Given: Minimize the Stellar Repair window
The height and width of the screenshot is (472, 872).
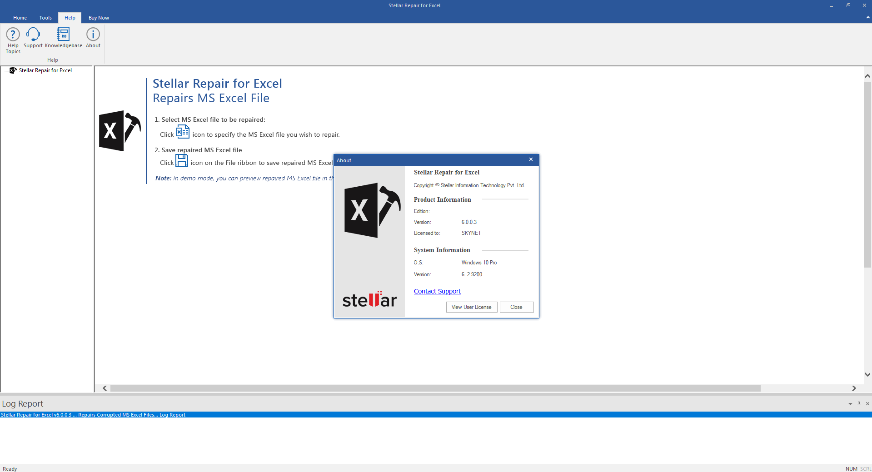Looking at the screenshot, I should pyautogui.click(x=832, y=5).
